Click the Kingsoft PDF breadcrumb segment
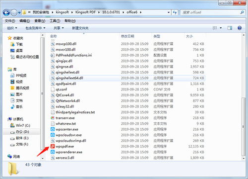248x179 pixels. (x=85, y=12)
